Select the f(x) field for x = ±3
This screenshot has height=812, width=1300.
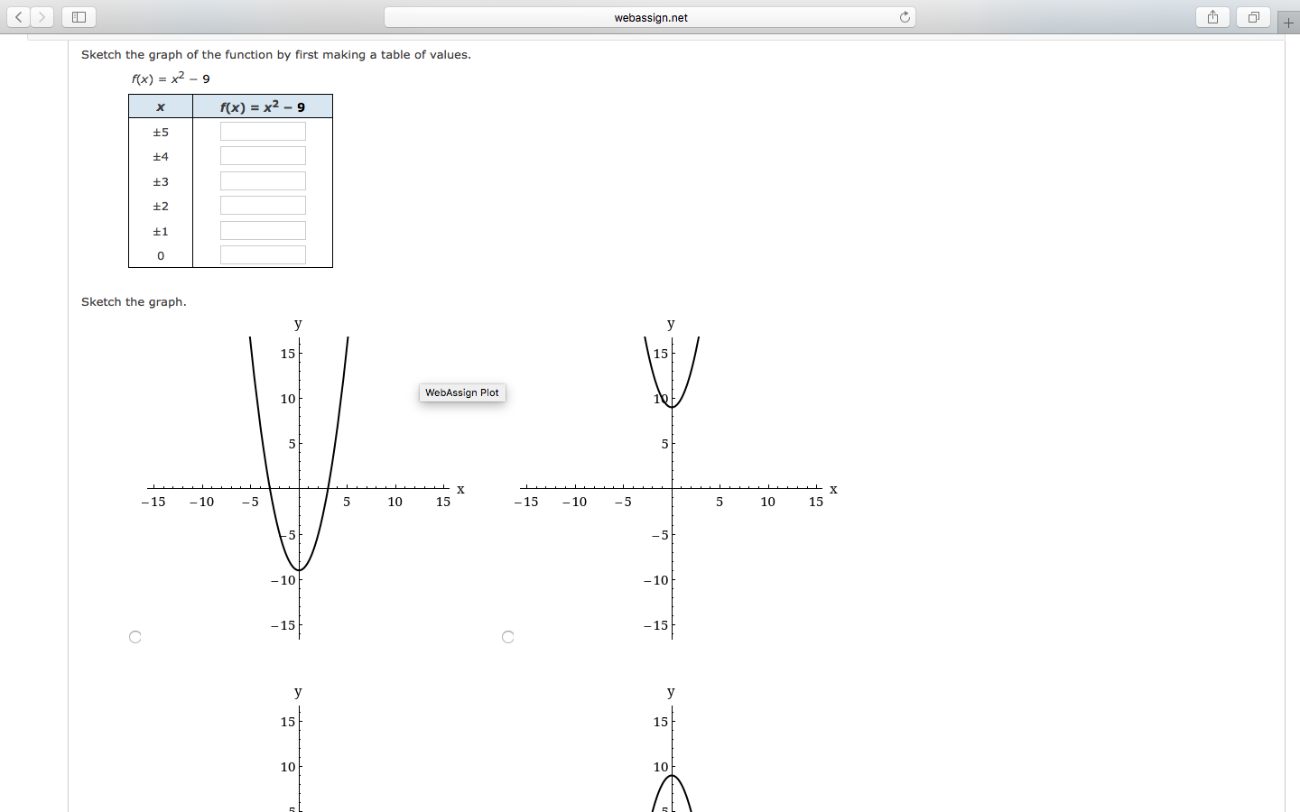click(263, 181)
